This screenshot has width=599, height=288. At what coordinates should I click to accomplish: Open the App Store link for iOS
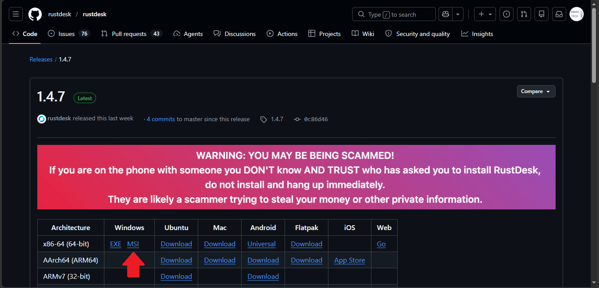349,260
